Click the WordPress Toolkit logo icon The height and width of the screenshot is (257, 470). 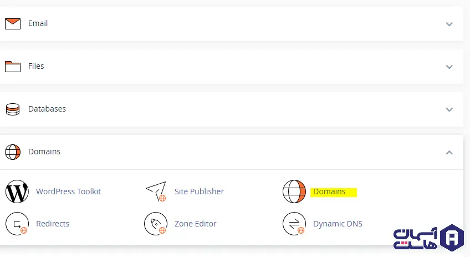(17, 192)
